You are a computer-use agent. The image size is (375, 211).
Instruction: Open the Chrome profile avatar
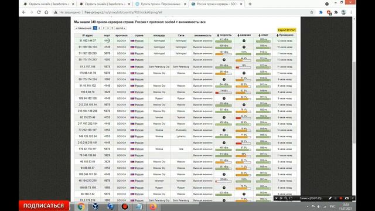tap(343, 12)
